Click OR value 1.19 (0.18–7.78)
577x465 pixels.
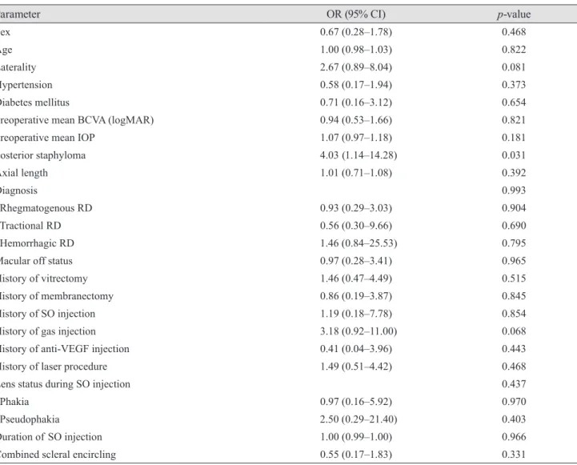[356, 314]
